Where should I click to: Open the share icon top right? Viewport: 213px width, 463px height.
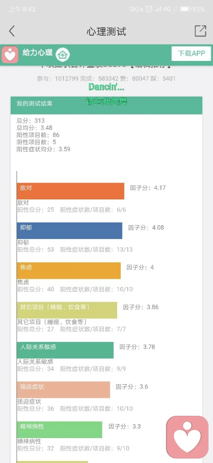[x=200, y=31]
